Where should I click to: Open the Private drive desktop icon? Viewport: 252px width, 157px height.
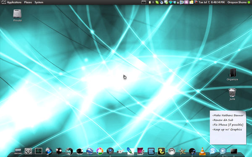coord(17,15)
